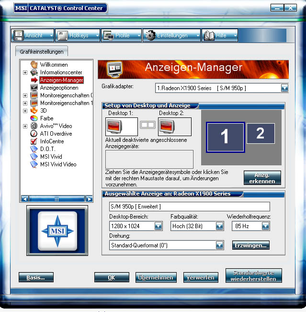Select display 1 in the layout preview
306x312 pixels.
click(x=225, y=137)
